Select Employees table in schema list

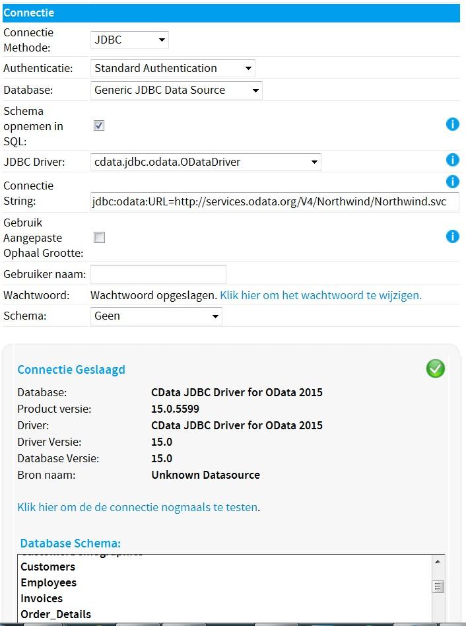tap(49, 582)
